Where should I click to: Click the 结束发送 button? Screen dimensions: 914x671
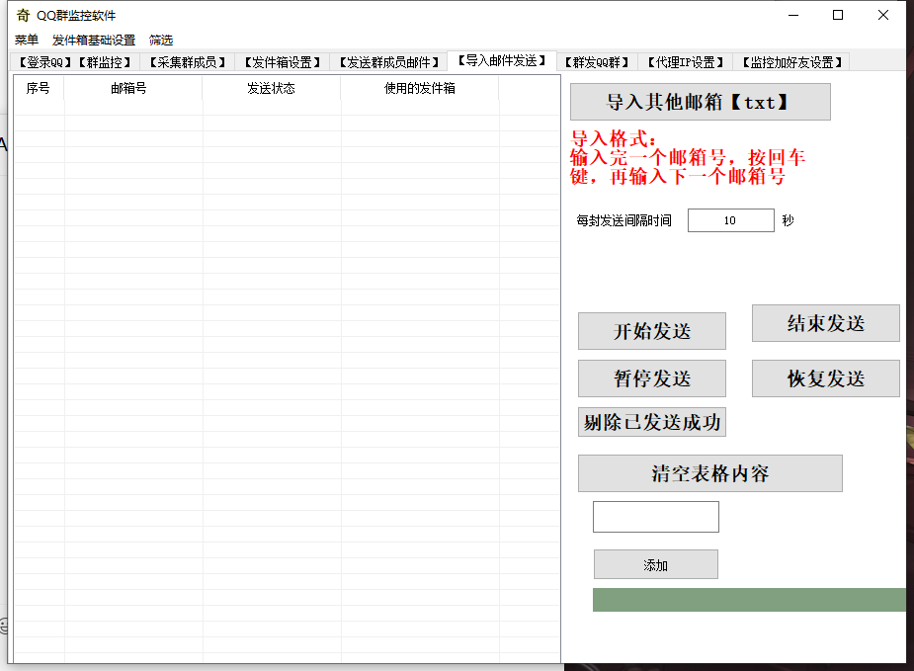825,323
